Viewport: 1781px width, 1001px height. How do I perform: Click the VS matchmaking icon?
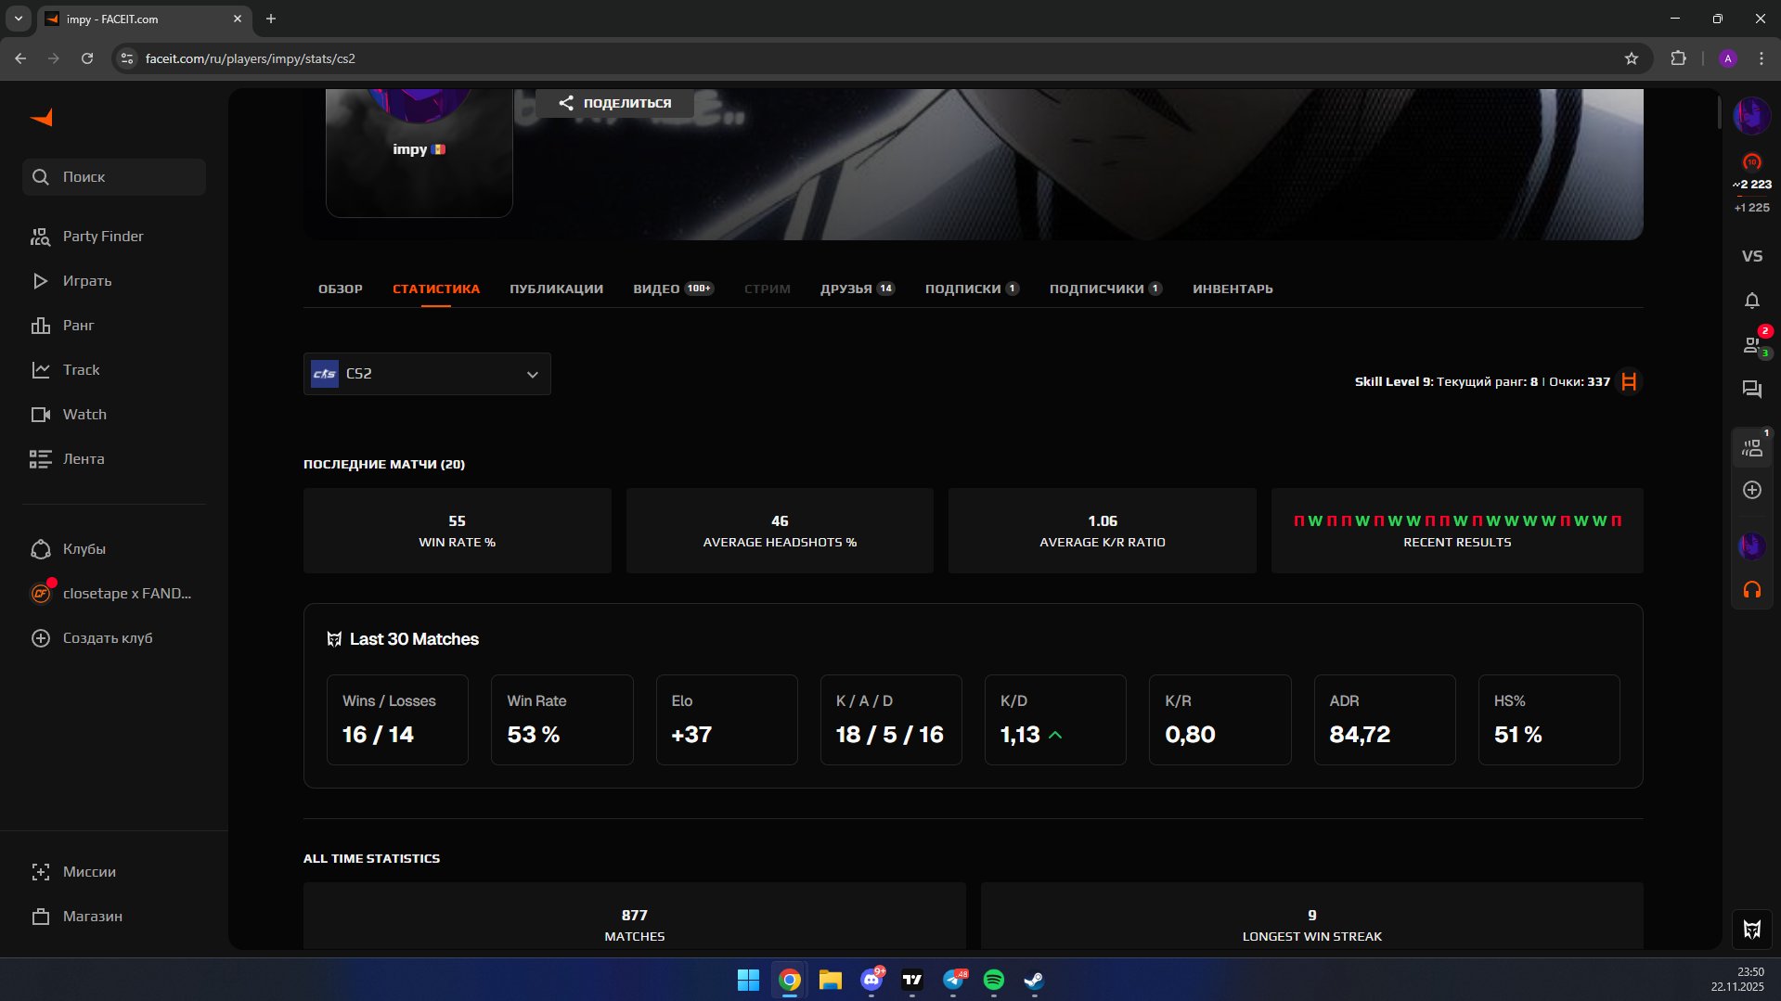(1751, 254)
